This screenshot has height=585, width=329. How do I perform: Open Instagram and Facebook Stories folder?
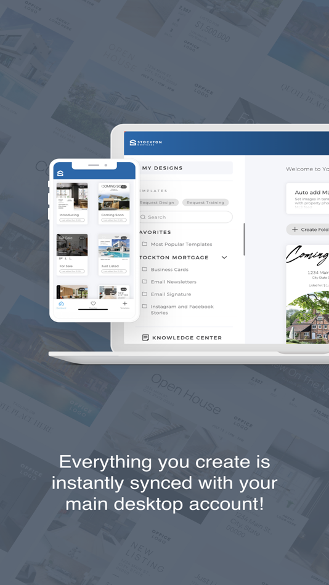(178, 310)
